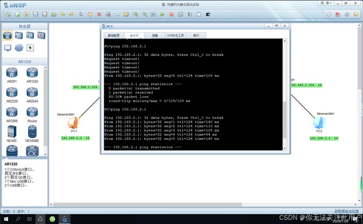Select the hand pan tool in toolbar
Image resolution: width=363 pixels, height=224 pixels.
pyautogui.click(x=90, y=14)
